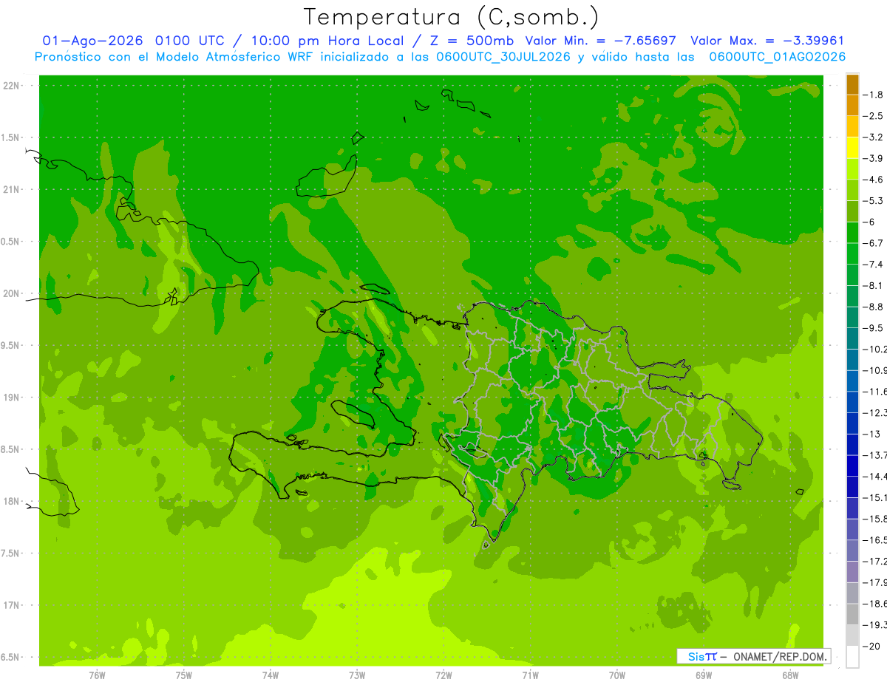
Task: Click the "Valor Max. = -3.39961" readout
Action: click(767, 41)
